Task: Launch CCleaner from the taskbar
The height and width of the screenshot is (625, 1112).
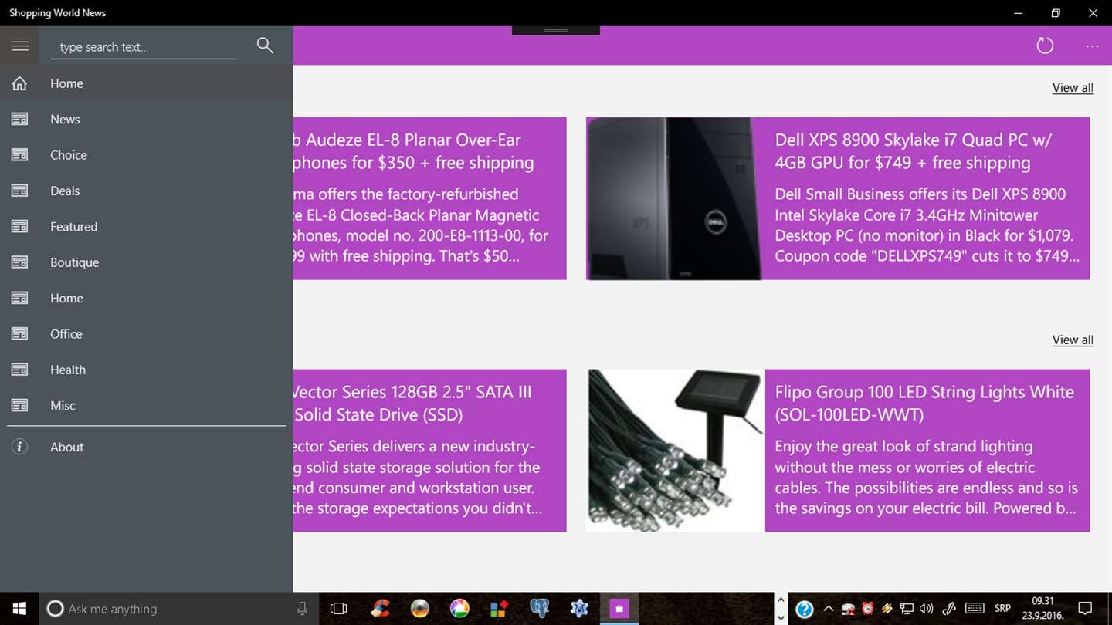Action: (x=379, y=609)
